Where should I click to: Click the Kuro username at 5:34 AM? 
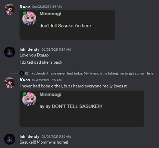pos(25,6)
